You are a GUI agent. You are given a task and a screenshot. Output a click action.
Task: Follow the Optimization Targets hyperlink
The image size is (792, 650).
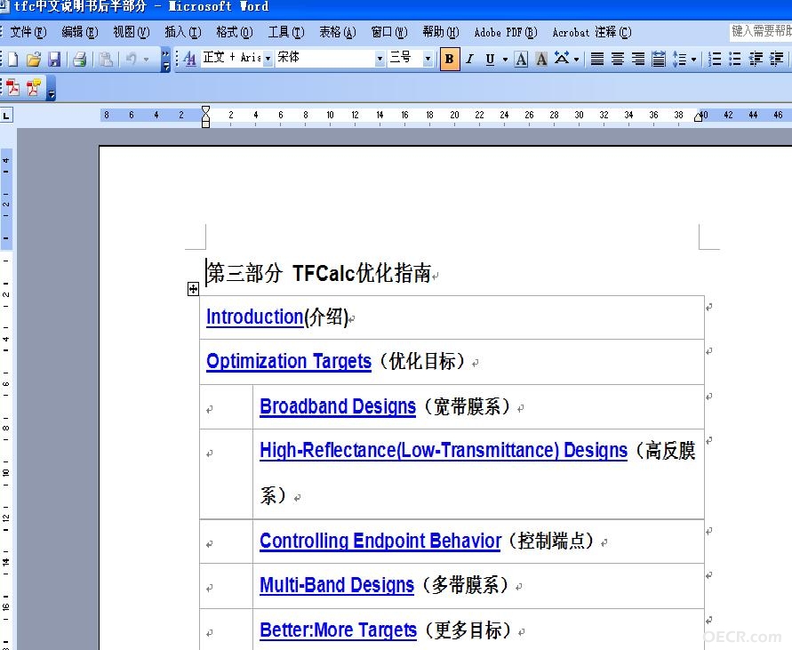pos(289,361)
